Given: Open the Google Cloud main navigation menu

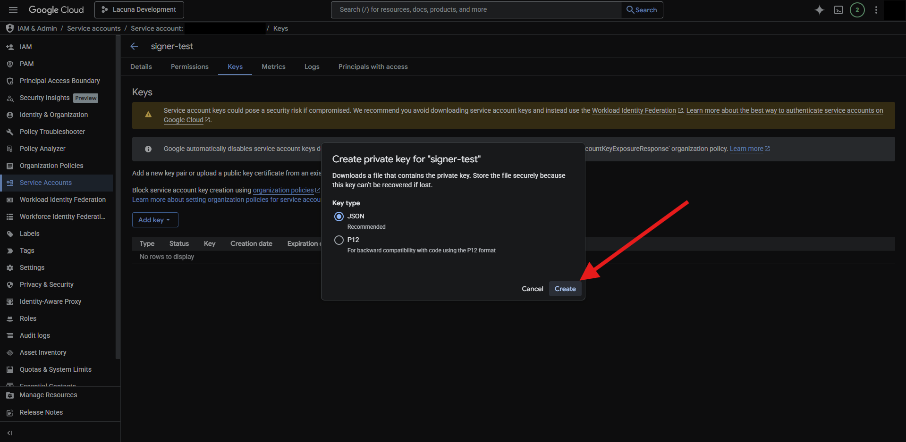Looking at the screenshot, I should click(13, 10).
